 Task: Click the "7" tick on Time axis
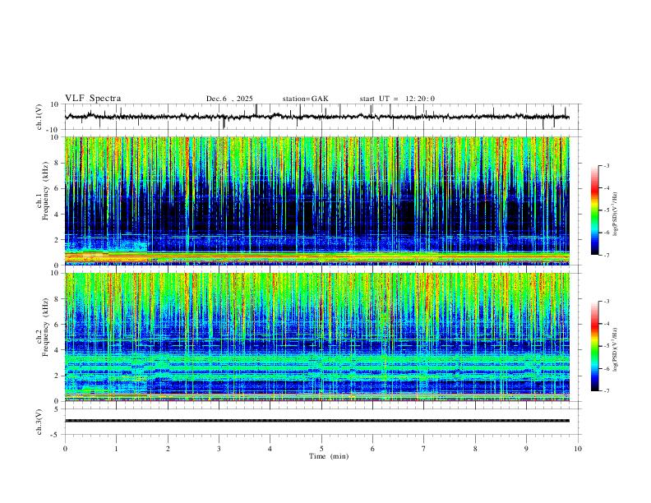[424, 449]
